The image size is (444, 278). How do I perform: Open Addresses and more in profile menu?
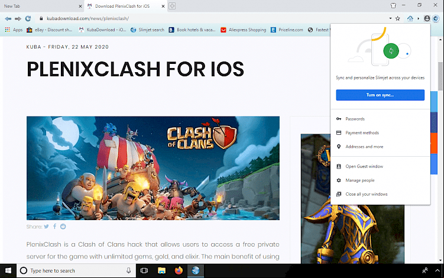coord(380,147)
